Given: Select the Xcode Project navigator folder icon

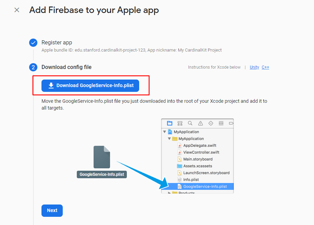Looking at the screenshot, I should tap(169, 123).
